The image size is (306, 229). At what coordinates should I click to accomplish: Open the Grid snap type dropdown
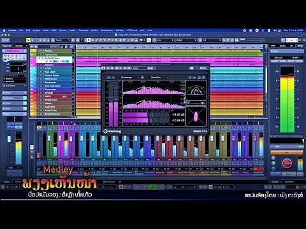click(x=165, y=40)
